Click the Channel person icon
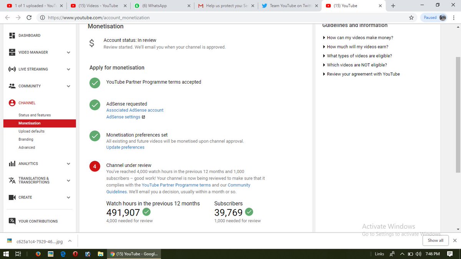The width and height of the screenshot is (461, 259). click(x=12, y=103)
